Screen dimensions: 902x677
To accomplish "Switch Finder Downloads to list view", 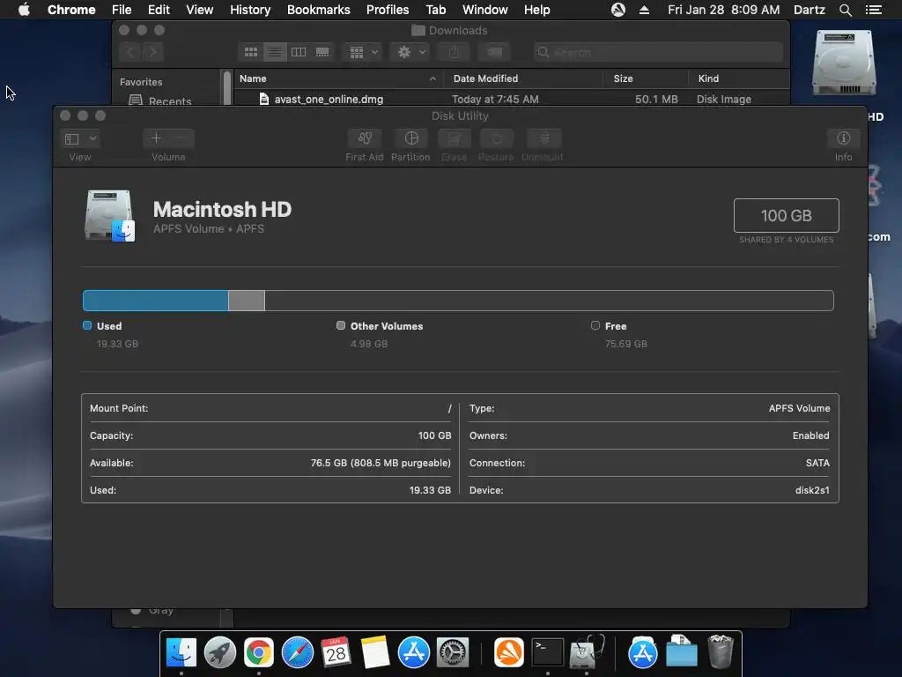I will [275, 52].
